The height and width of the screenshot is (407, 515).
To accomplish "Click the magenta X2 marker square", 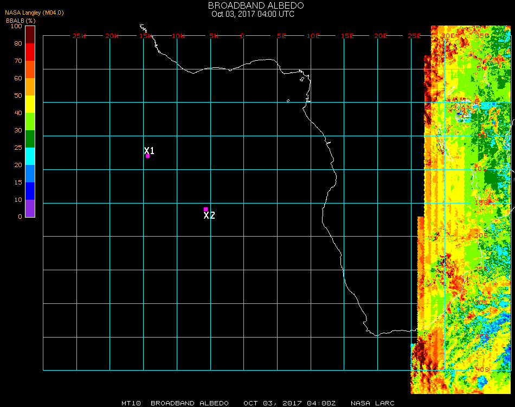I will coord(205,209).
